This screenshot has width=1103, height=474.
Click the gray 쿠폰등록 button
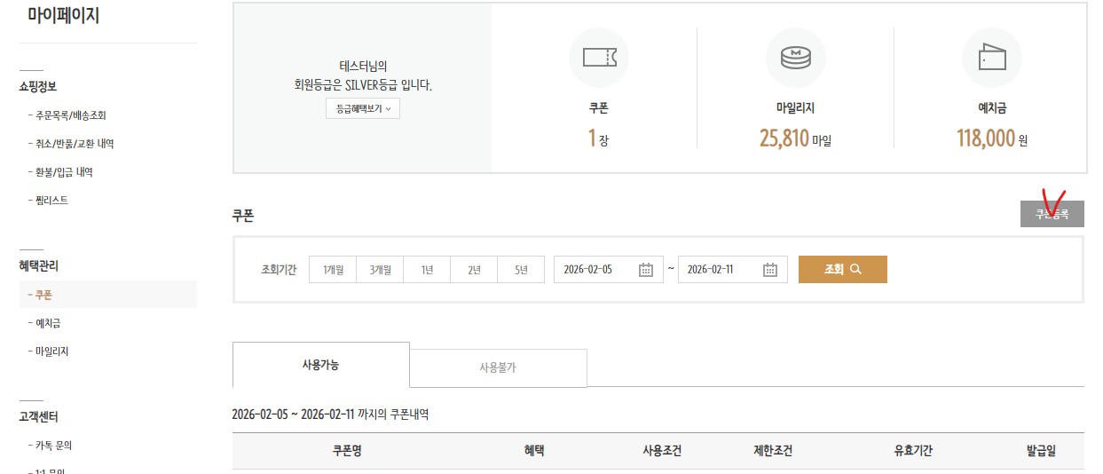(x=1052, y=214)
